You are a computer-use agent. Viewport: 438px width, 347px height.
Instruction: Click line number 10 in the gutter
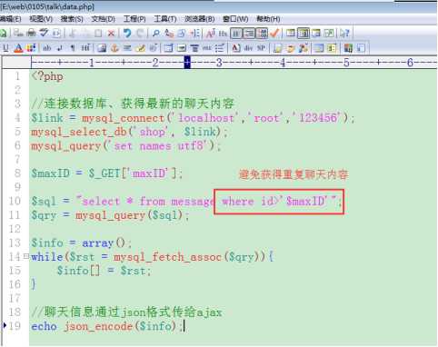tap(15, 201)
